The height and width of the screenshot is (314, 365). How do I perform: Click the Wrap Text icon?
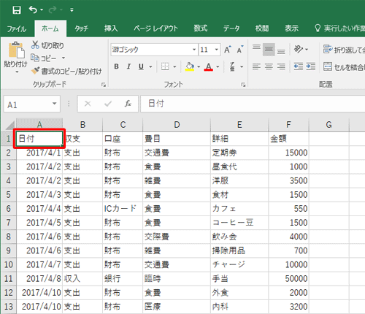(x=328, y=49)
